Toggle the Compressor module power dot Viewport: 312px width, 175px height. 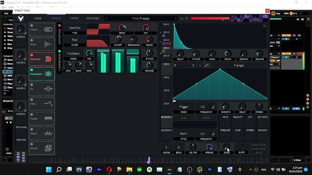(x=32, y=70)
